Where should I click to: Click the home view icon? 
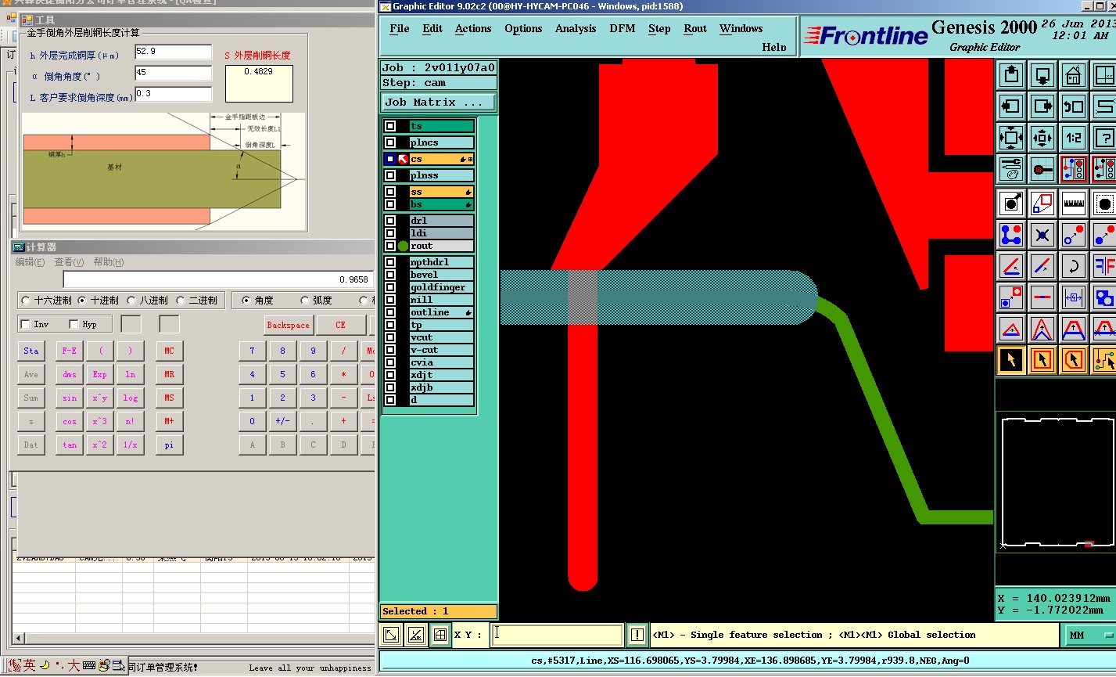1074,76
